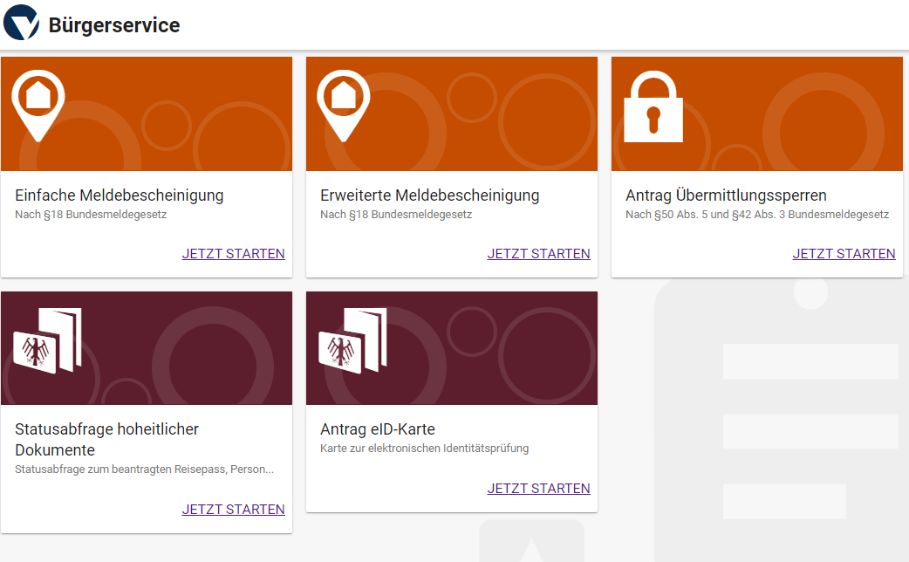
Task: Click the Bürgerservice logo icon
Action: (22, 24)
